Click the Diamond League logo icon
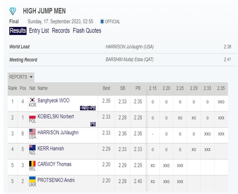This screenshot has height=194, width=238. [x=13, y=11]
